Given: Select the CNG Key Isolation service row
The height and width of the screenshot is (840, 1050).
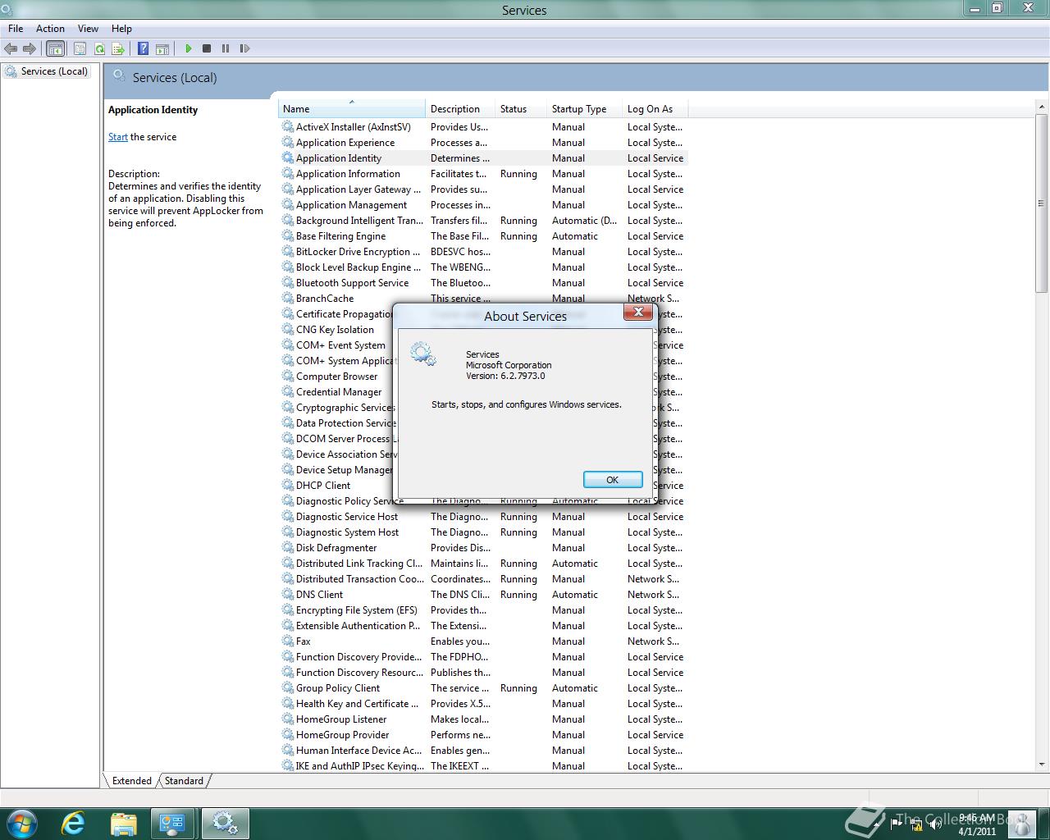Looking at the screenshot, I should pyautogui.click(x=336, y=329).
